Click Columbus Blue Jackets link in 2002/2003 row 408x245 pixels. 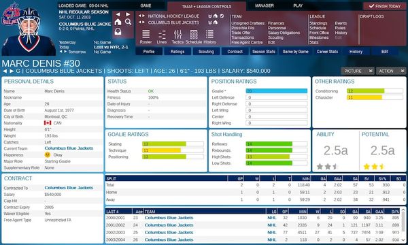coord(169,232)
